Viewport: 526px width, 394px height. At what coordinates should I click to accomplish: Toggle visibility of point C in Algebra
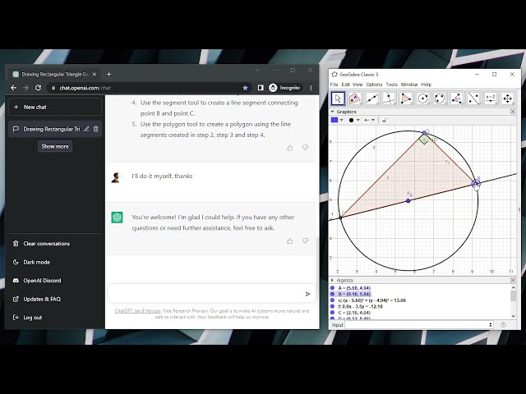tap(332, 312)
